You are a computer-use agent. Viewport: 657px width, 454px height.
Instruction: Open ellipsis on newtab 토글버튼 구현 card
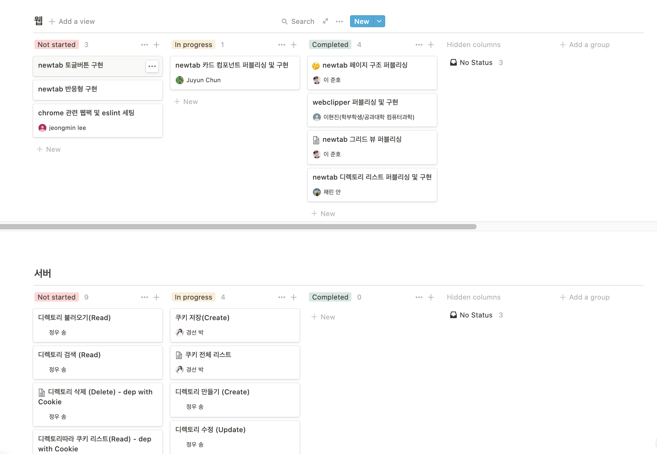pyautogui.click(x=152, y=66)
